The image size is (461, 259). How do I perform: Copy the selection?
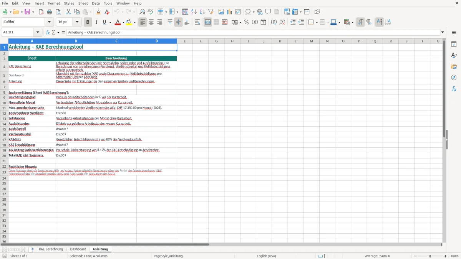(77, 12)
